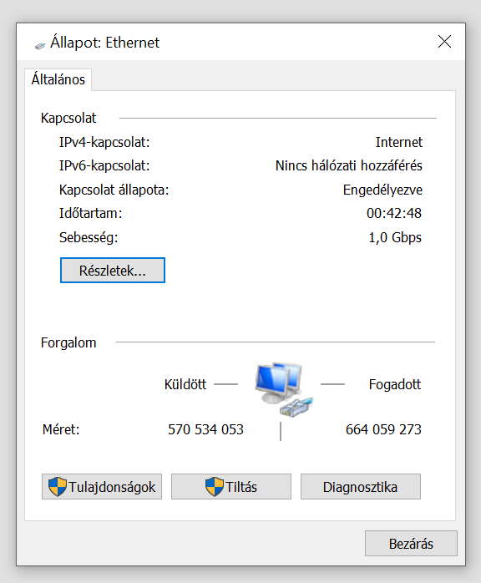This screenshot has width=481, height=583.
Task: Click the Sebesség value 1,0 Gbps
Action: pyautogui.click(x=395, y=237)
